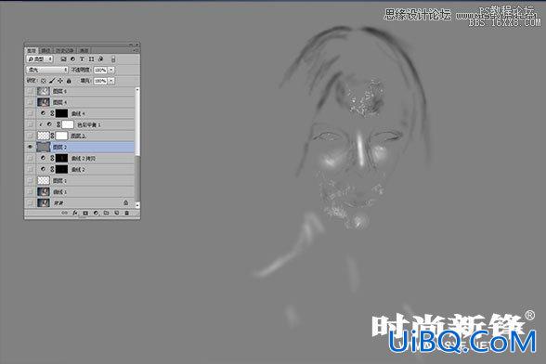Switch to the 图层 (Layers) tab
Viewport: 546px width, 364px height.
coord(32,51)
